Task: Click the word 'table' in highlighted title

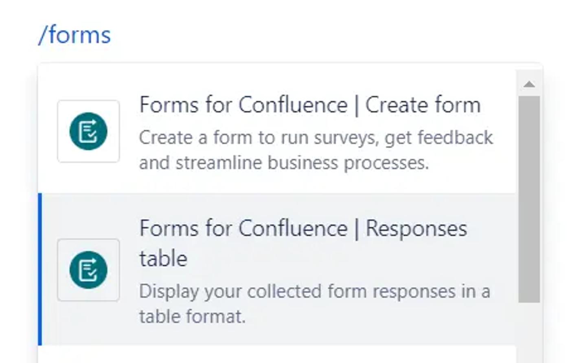Action: point(163,259)
